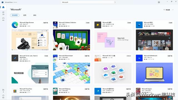The width and height of the screenshot is (178, 100).
Task: Click the Microsoft Store logo in title bar
Action: (x=3, y=2)
